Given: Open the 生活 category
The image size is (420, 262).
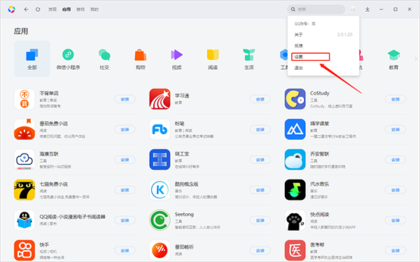Looking at the screenshot, I should (x=248, y=59).
